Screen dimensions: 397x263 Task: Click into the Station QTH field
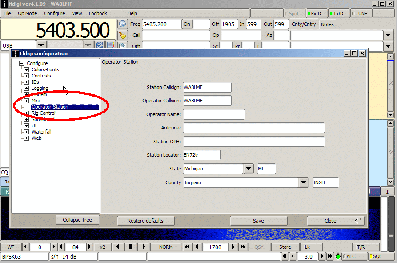pyautogui.click(x=254, y=142)
